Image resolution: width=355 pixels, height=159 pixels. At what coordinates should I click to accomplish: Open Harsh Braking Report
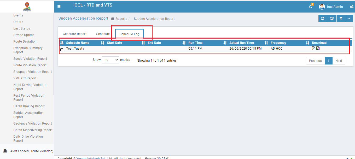pos(29,106)
